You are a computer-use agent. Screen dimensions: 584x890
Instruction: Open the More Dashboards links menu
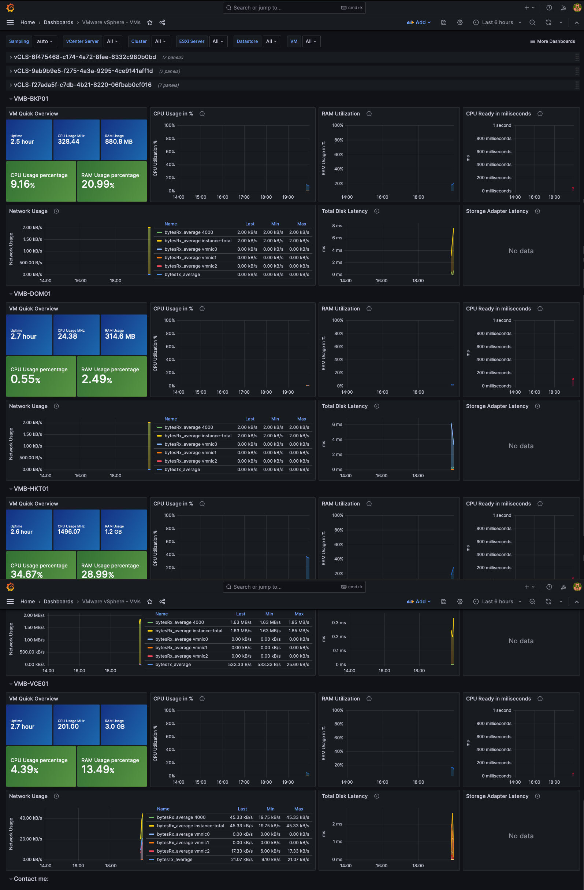pos(553,41)
